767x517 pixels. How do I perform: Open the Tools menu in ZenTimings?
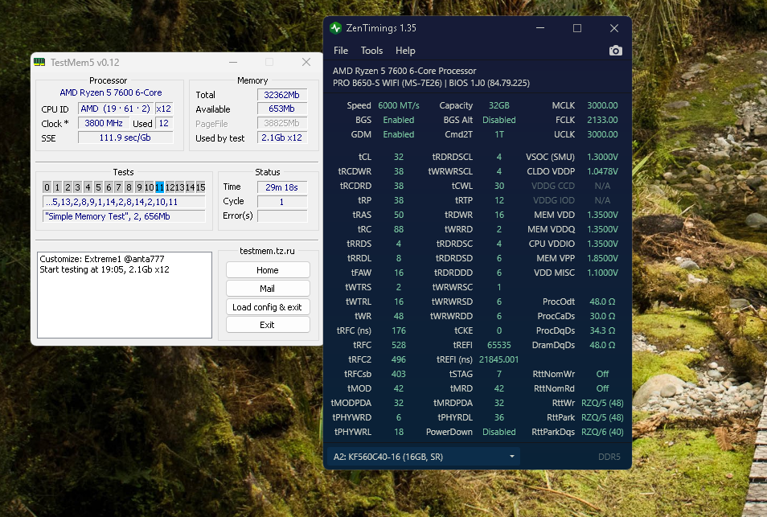click(371, 51)
